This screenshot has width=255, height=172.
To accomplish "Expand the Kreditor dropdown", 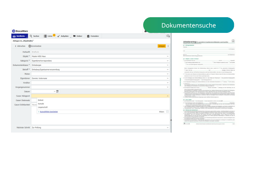I will [168, 83].
